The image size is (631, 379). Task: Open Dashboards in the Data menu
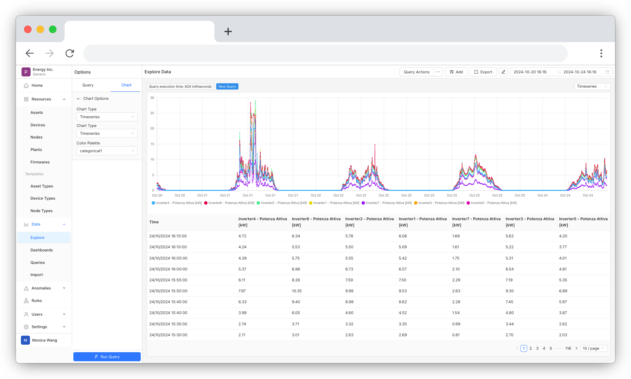point(42,250)
